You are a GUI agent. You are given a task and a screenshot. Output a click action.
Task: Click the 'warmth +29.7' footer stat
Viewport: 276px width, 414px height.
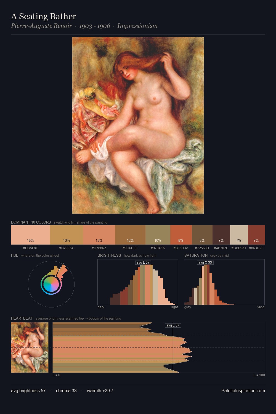100,391
